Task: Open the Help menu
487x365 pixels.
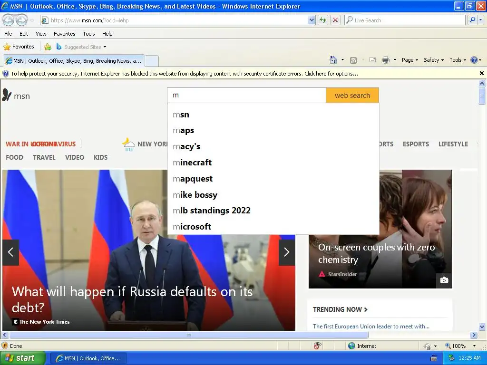Action: pyautogui.click(x=107, y=34)
